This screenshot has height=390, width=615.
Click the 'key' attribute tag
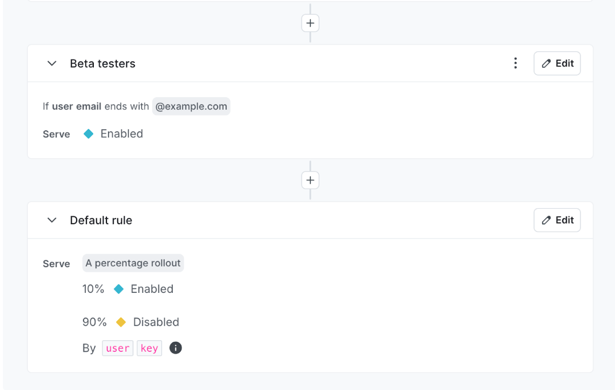[x=149, y=348]
